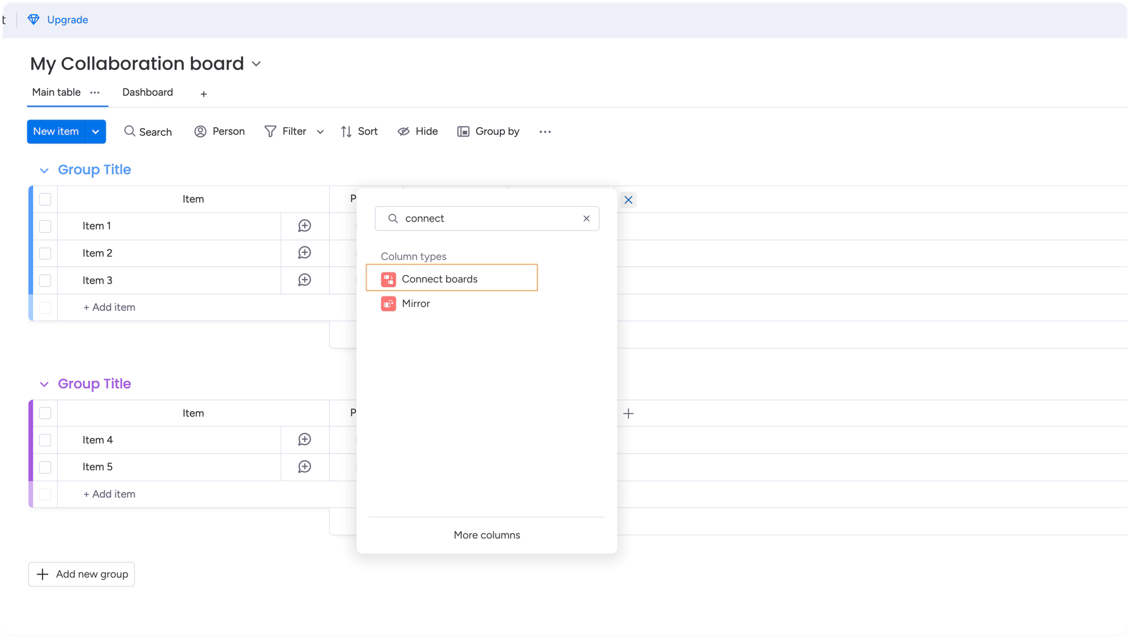Select all items in first group header checkbox
This screenshot has width=1130, height=638.
pyautogui.click(x=45, y=199)
